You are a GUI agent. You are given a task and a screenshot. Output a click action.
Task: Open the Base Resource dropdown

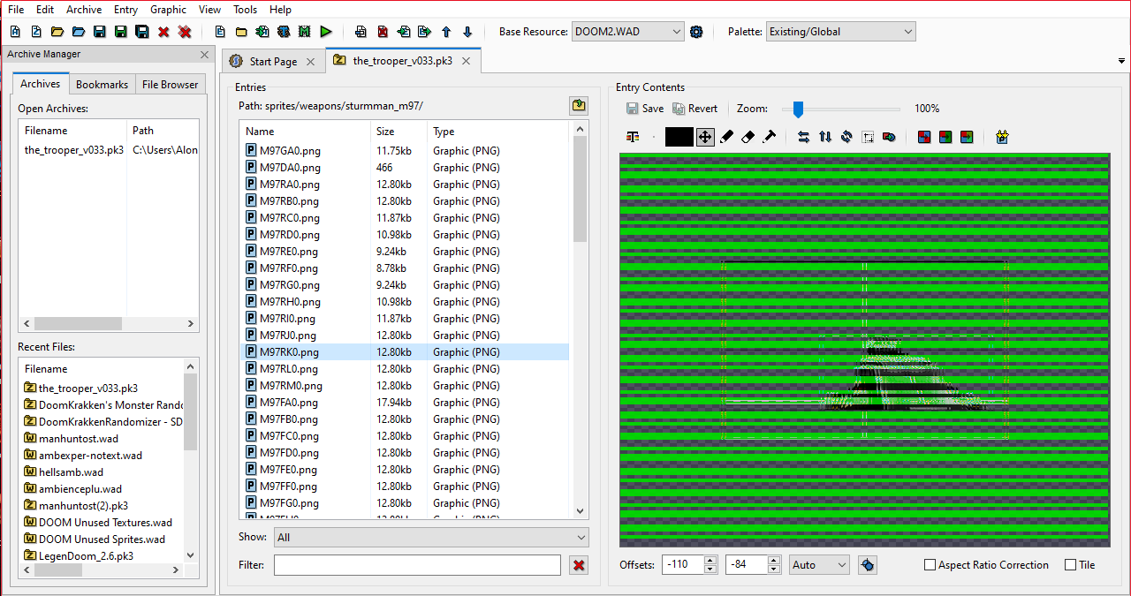pyautogui.click(x=628, y=32)
